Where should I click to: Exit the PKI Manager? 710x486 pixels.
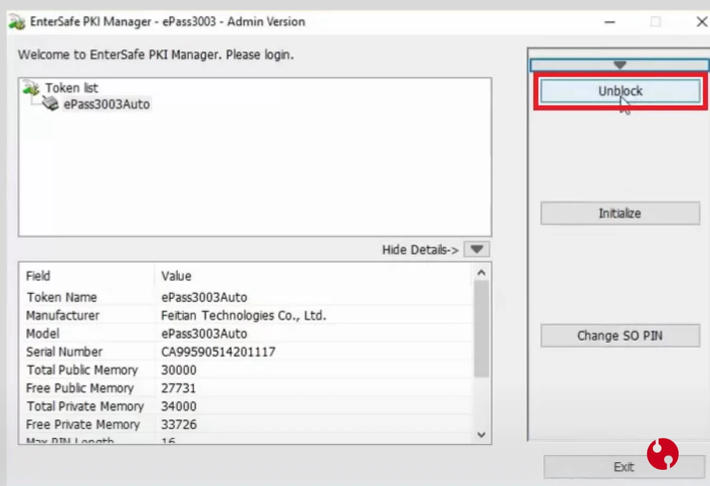point(624,467)
